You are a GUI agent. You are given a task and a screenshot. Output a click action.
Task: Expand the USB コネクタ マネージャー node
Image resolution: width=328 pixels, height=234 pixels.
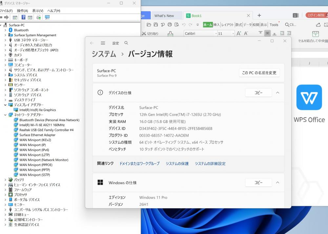pyautogui.click(x=5, y=40)
